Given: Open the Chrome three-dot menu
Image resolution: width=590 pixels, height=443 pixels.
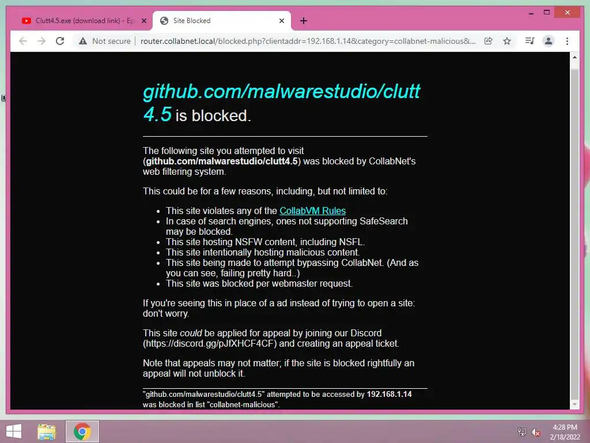Looking at the screenshot, I should tap(567, 41).
